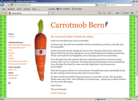Click into the Google Schweiz search box
This screenshot has height=101, width=138.
point(119,5)
